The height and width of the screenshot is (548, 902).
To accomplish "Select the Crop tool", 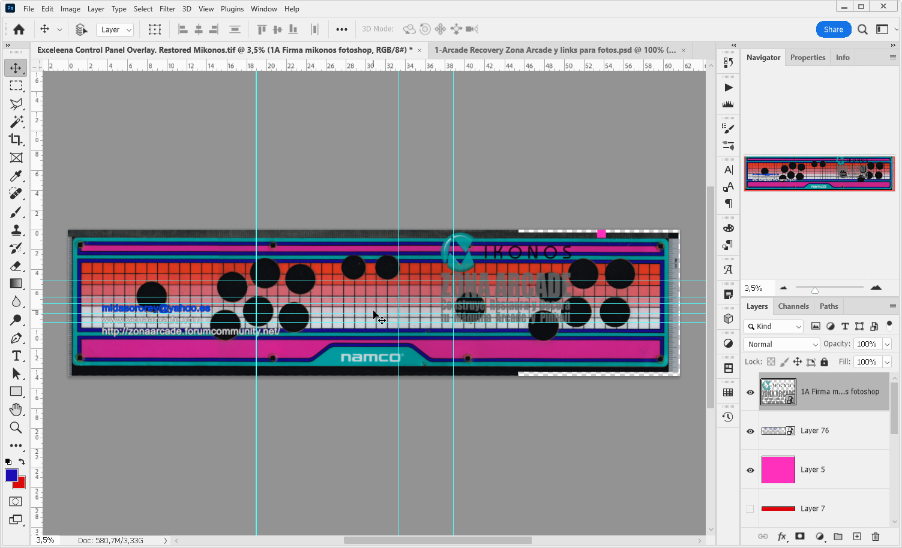I will tap(16, 140).
